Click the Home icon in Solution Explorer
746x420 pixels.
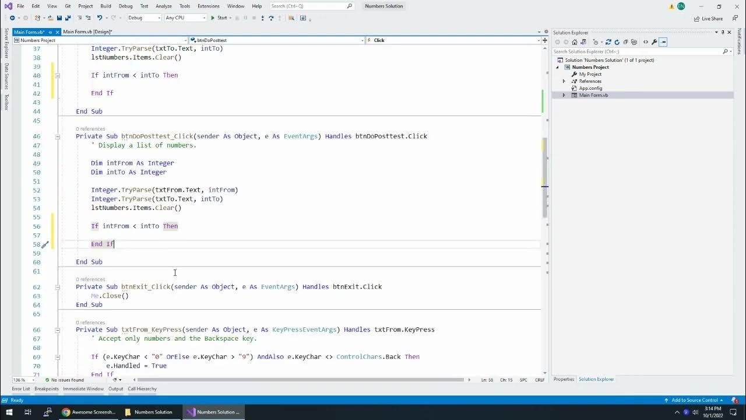(x=575, y=42)
